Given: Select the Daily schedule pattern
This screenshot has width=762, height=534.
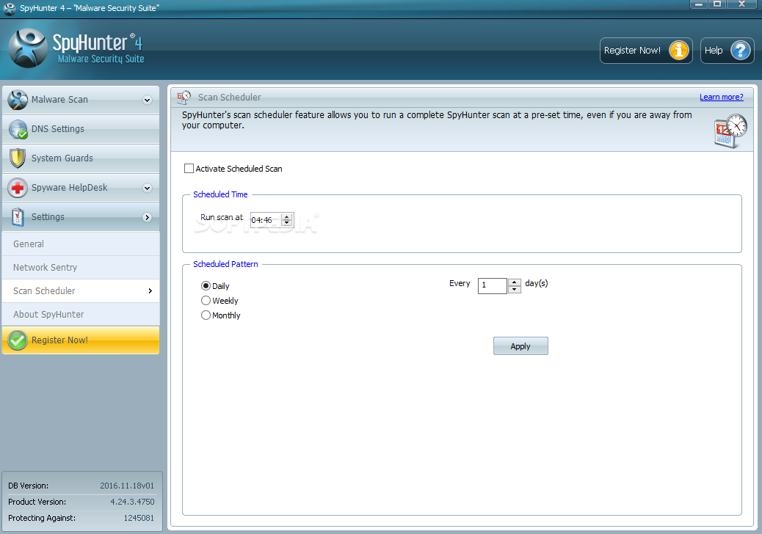Looking at the screenshot, I should [206, 286].
